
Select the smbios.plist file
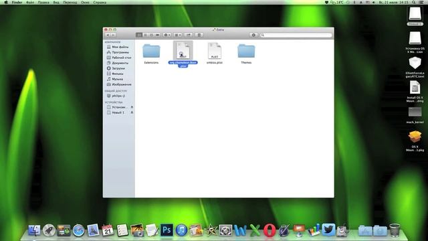click(215, 54)
